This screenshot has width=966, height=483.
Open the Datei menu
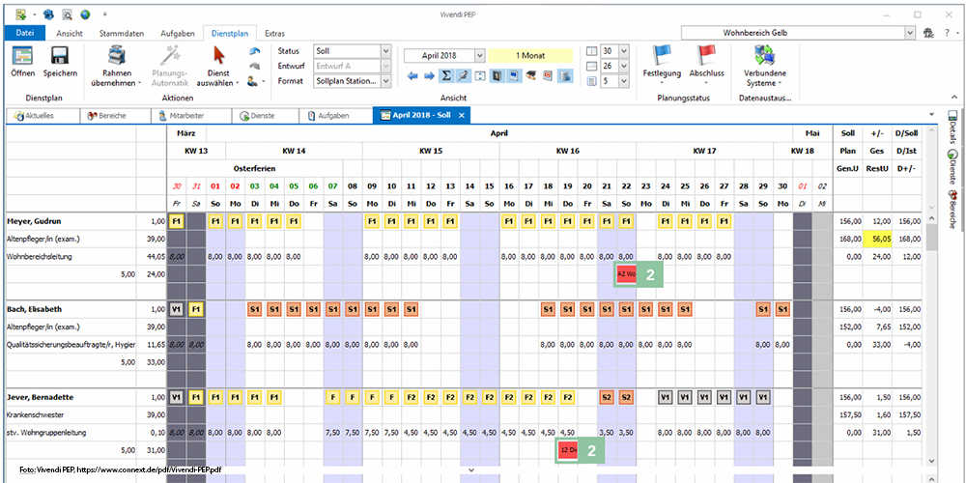coord(25,33)
